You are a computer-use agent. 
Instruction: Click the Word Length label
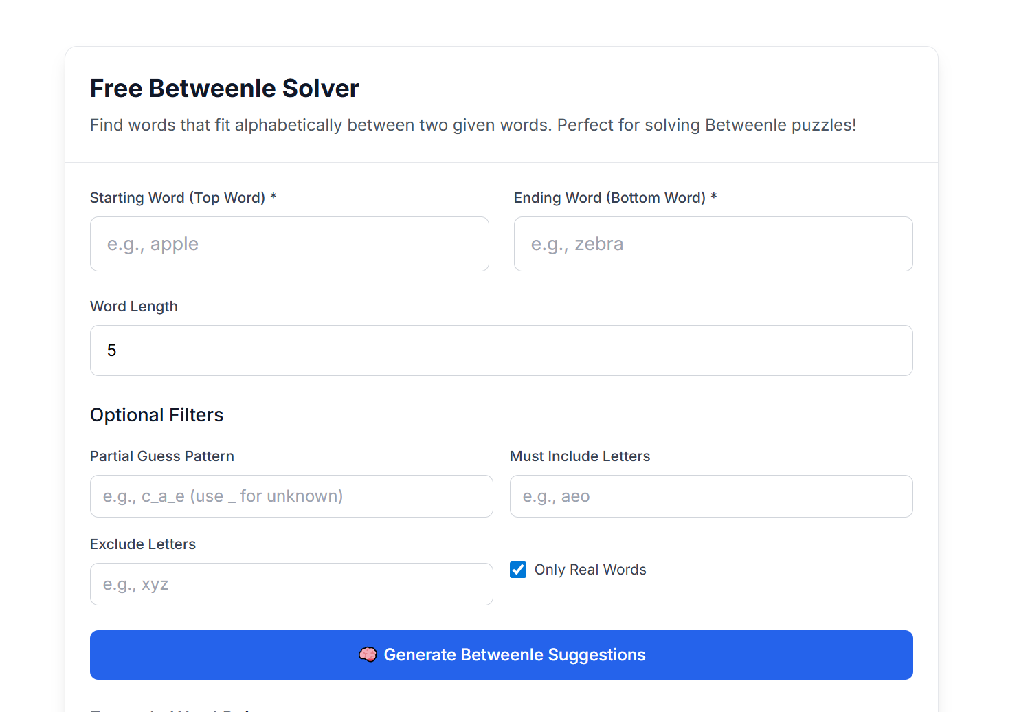tap(133, 306)
